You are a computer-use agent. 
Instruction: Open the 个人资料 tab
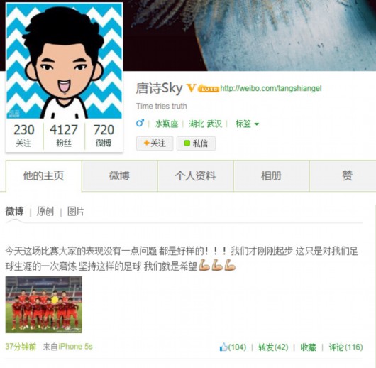(x=196, y=175)
